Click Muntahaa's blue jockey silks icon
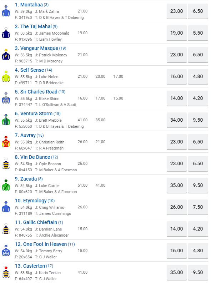This screenshot has width=211, height=283. coord(6,11)
